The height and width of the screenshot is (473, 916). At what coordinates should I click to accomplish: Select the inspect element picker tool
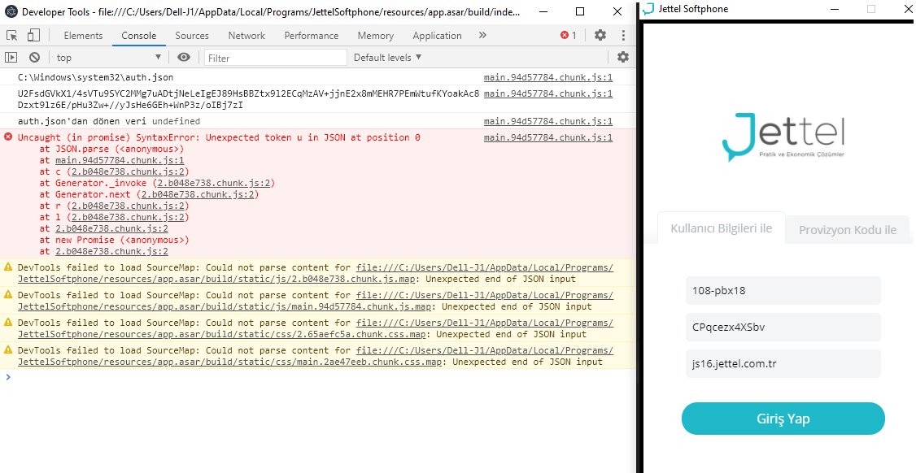coord(12,36)
